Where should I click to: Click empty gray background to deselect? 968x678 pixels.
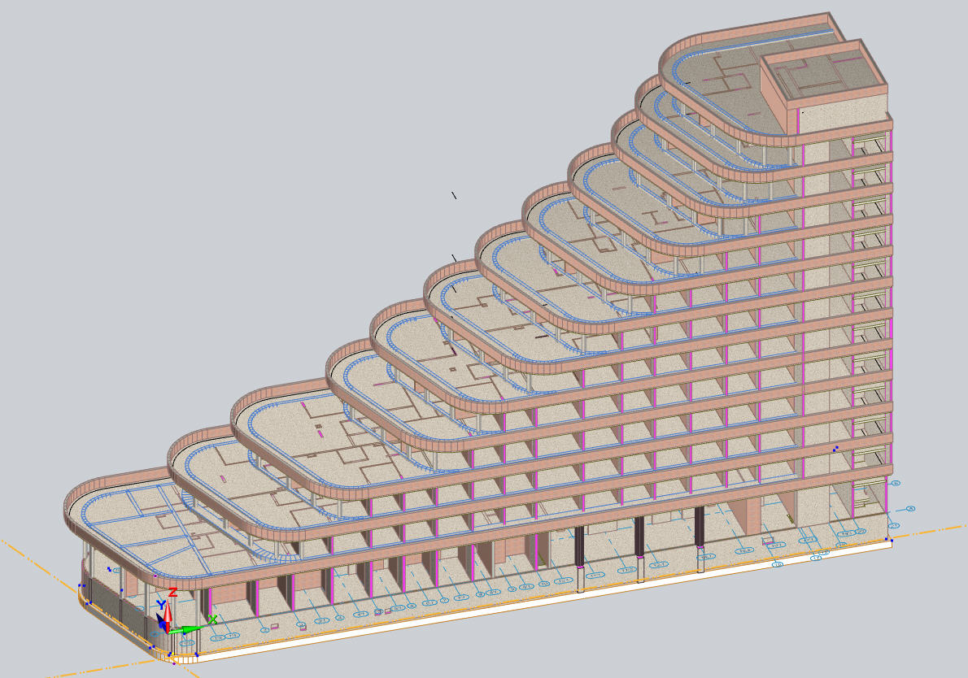(x=244, y=163)
